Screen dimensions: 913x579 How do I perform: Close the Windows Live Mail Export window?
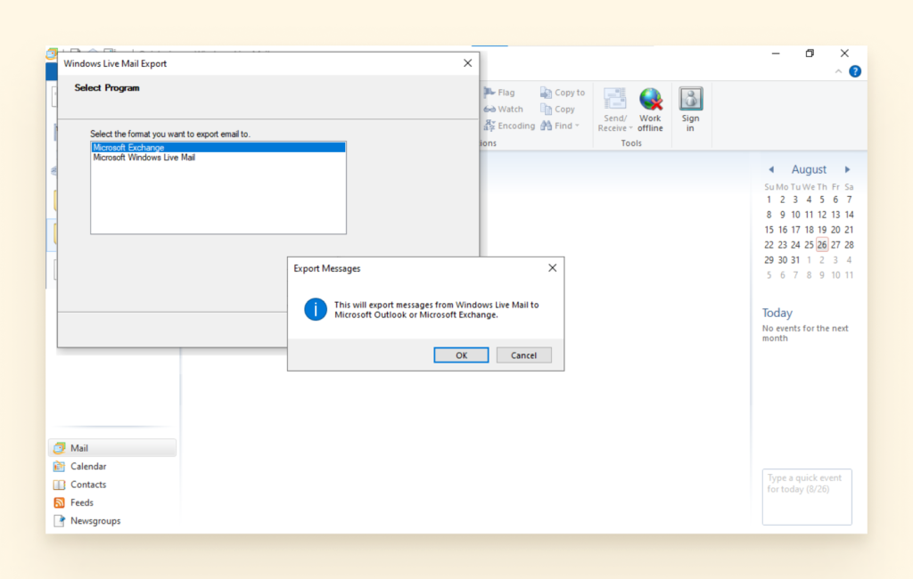click(467, 63)
